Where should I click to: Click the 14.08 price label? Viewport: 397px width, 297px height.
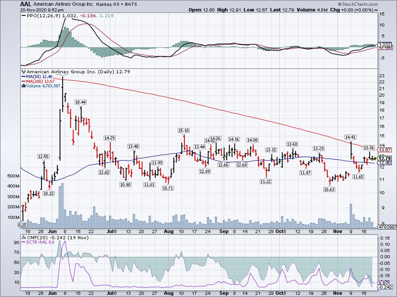[252, 140]
